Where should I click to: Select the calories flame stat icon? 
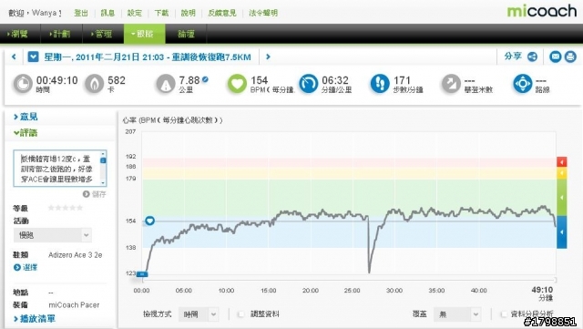pyautogui.click(x=95, y=84)
